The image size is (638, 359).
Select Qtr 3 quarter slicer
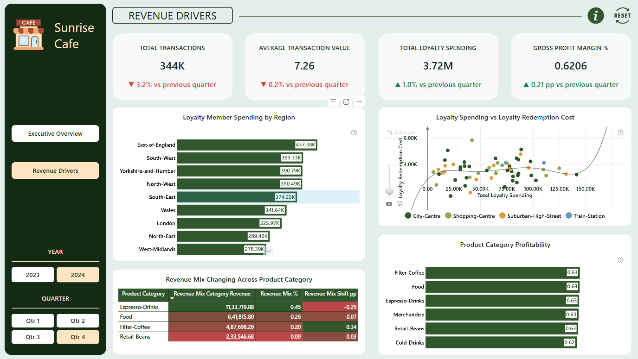point(32,337)
